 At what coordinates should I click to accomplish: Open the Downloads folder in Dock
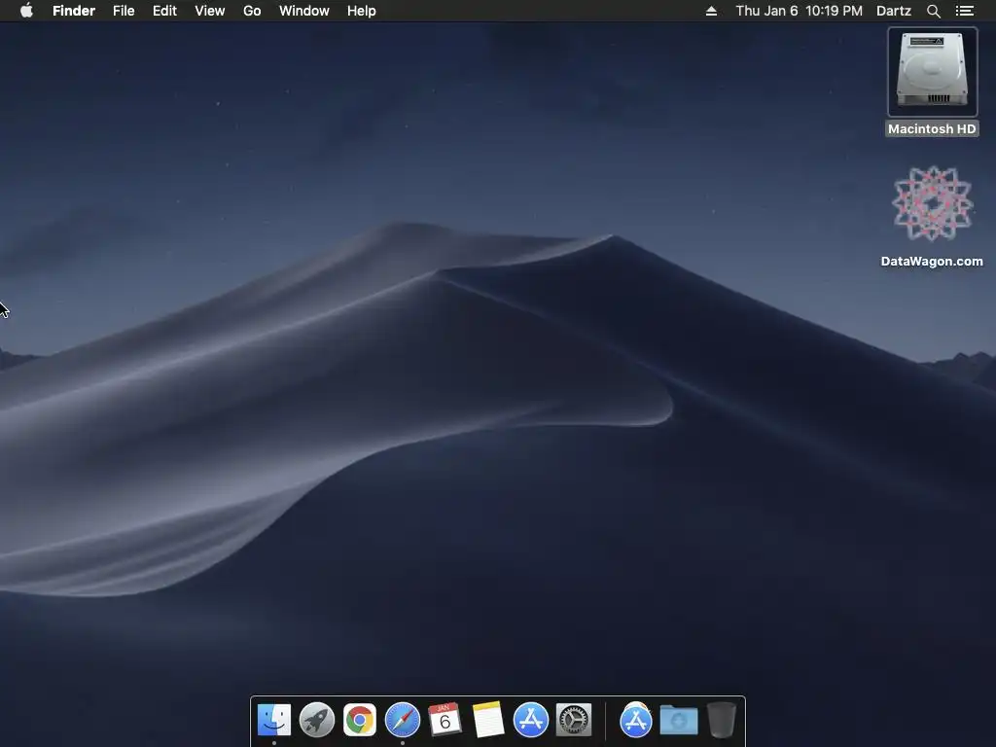(x=679, y=721)
